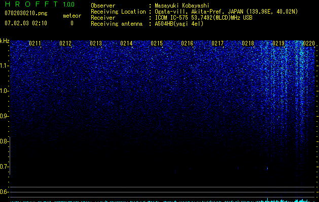The height and width of the screenshot is (202, 319).
Task: Click the 0.9 kHz axis label
Action: click(x=4, y=116)
